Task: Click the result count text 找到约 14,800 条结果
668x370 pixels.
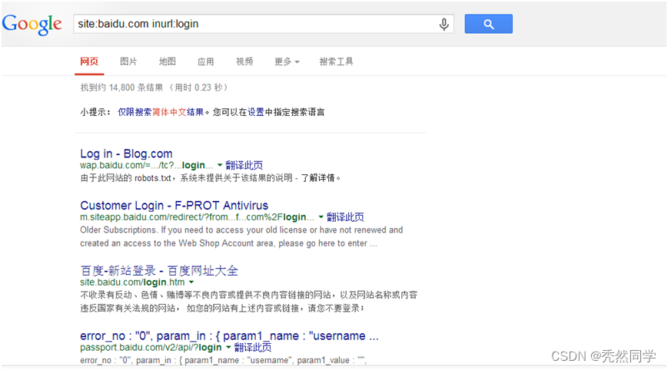Action: [122, 88]
